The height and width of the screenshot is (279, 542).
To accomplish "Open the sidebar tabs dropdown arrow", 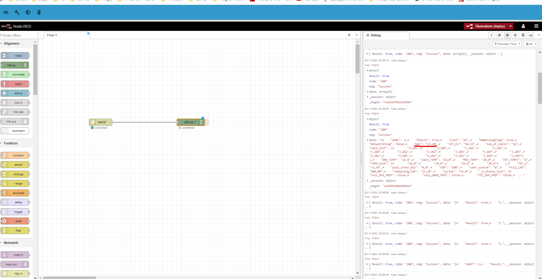I will point(539,35).
